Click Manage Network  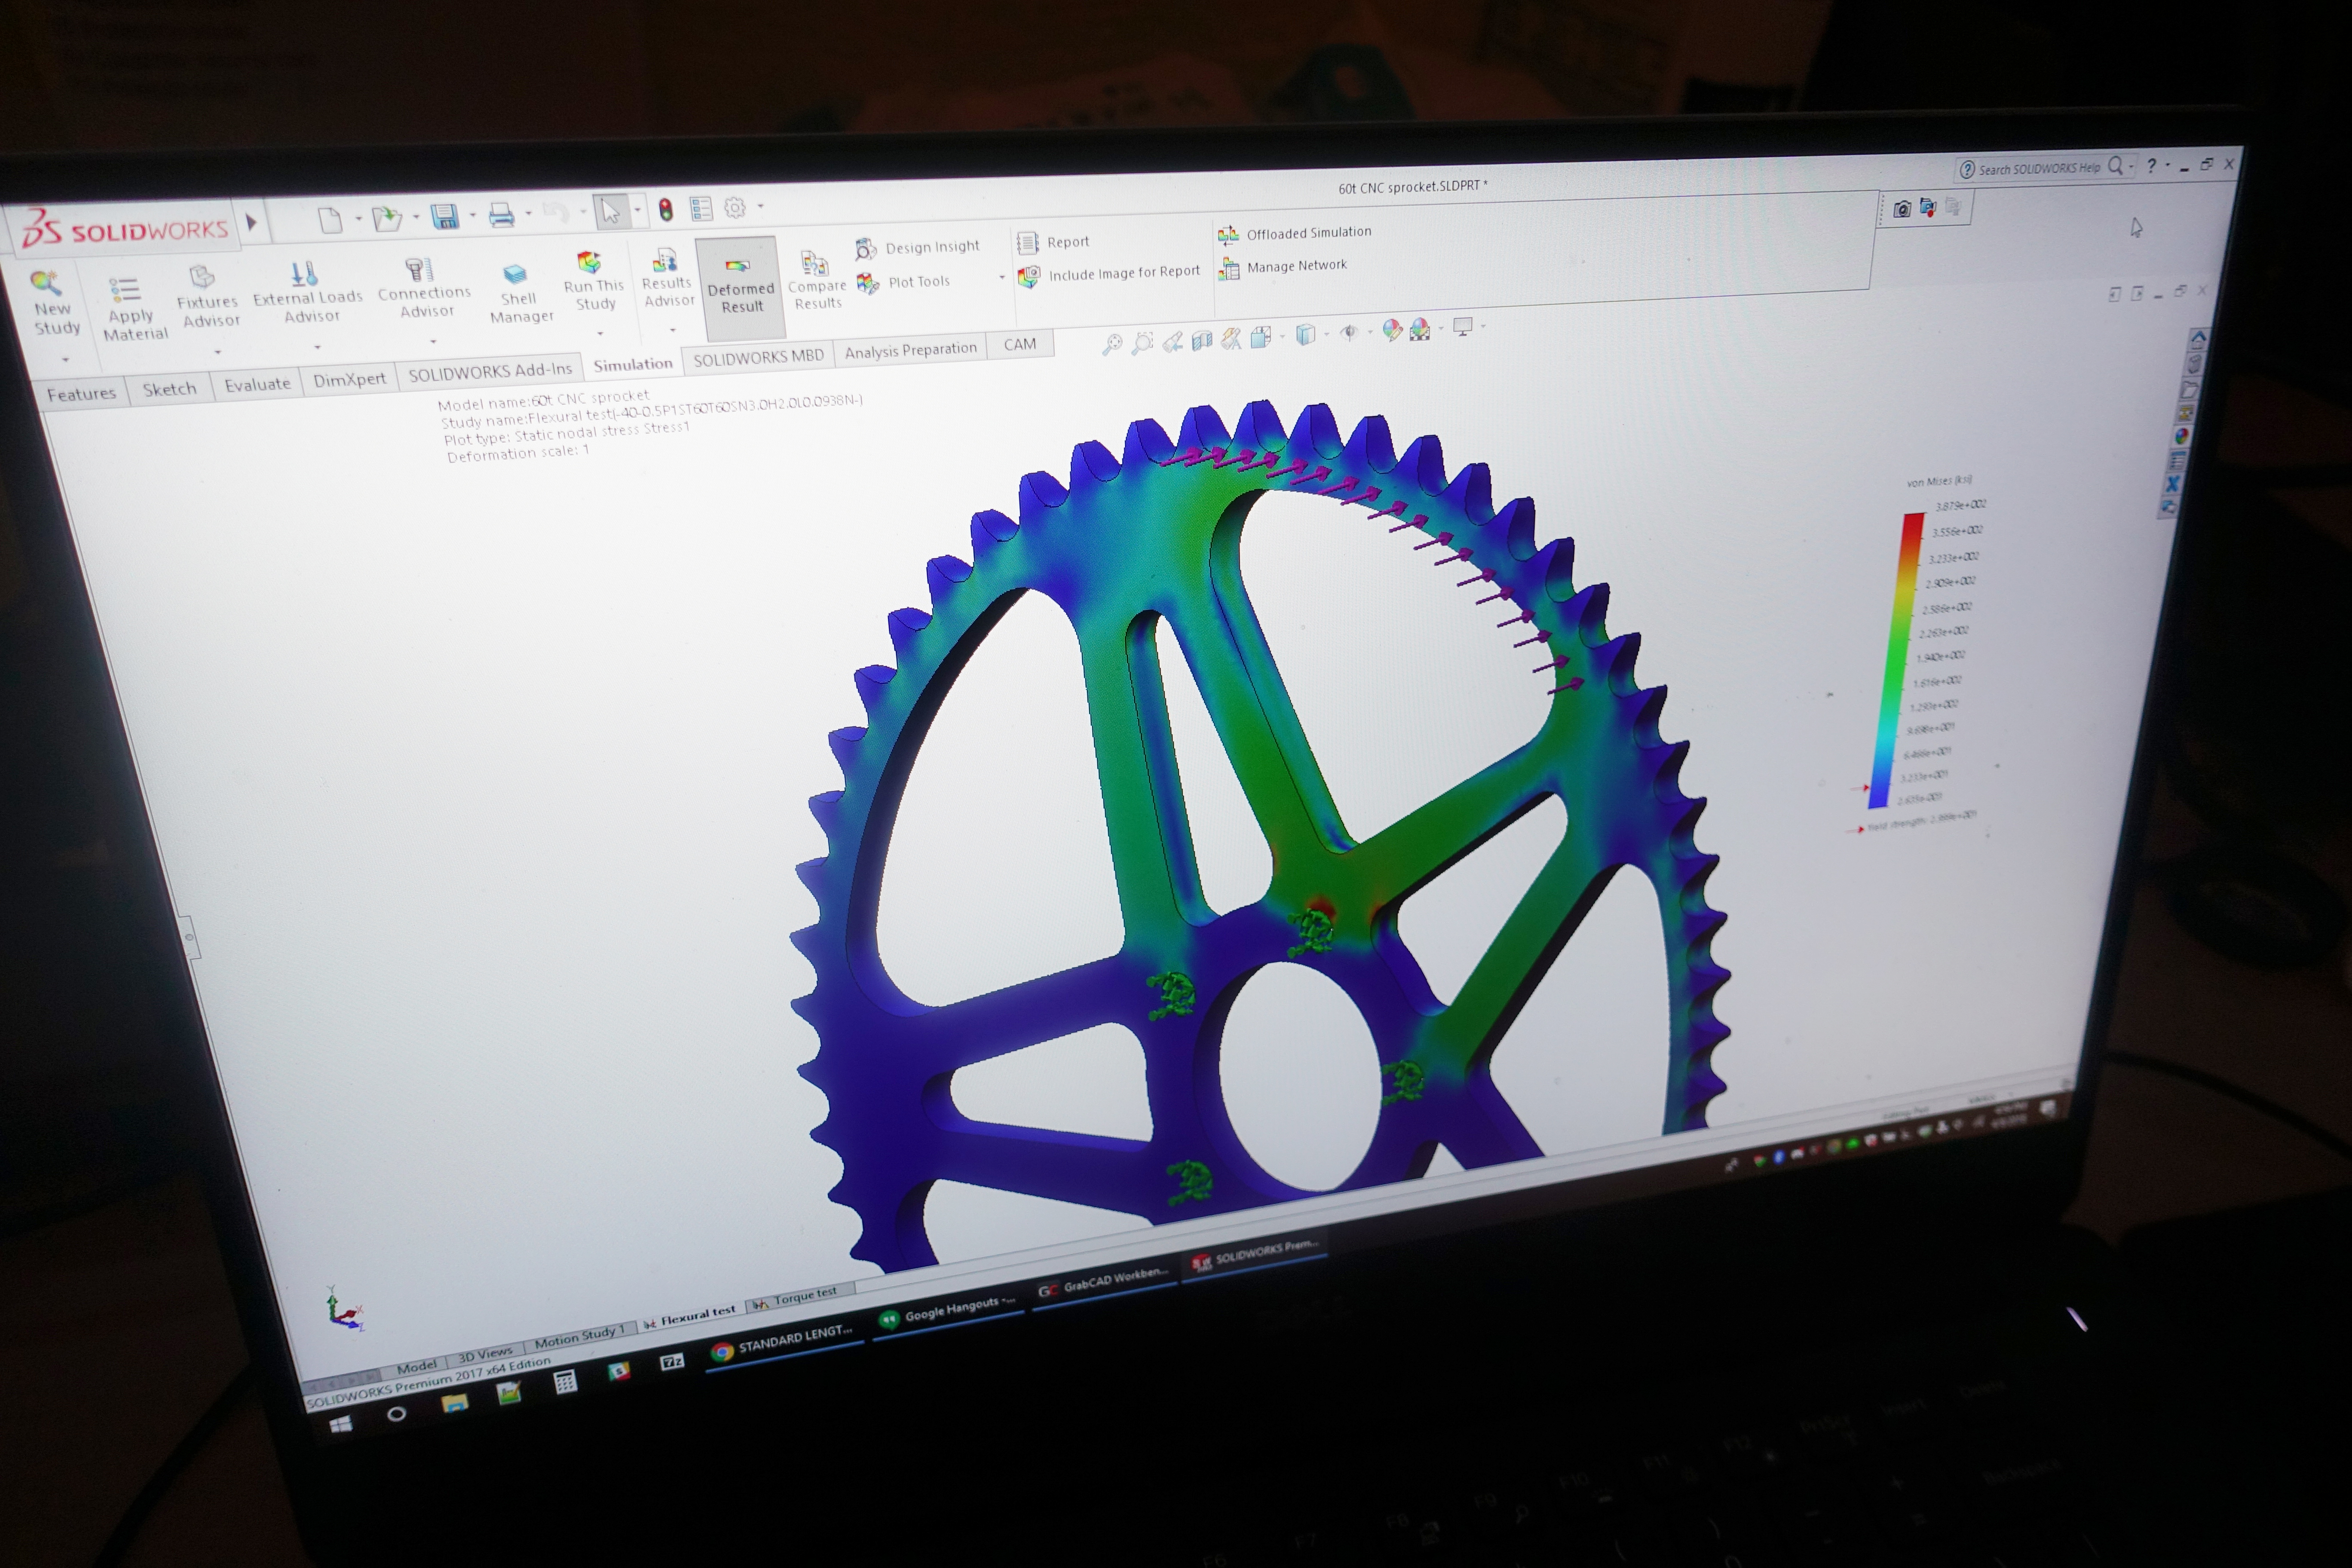click(x=1283, y=266)
